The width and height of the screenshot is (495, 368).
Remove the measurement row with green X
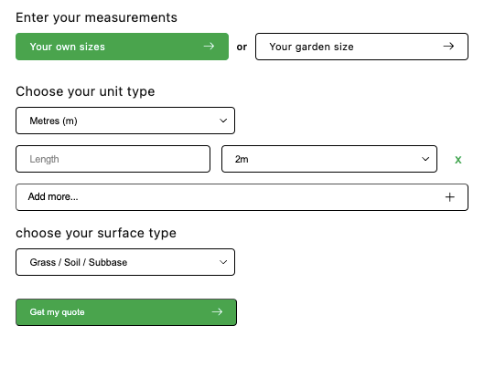[x=458, y=160]
